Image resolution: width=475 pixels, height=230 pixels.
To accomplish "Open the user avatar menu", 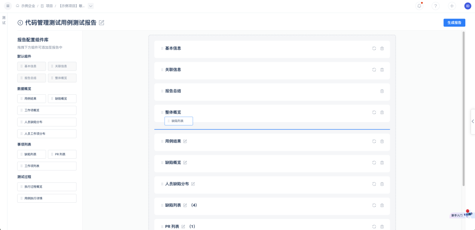I will (468, 6).
